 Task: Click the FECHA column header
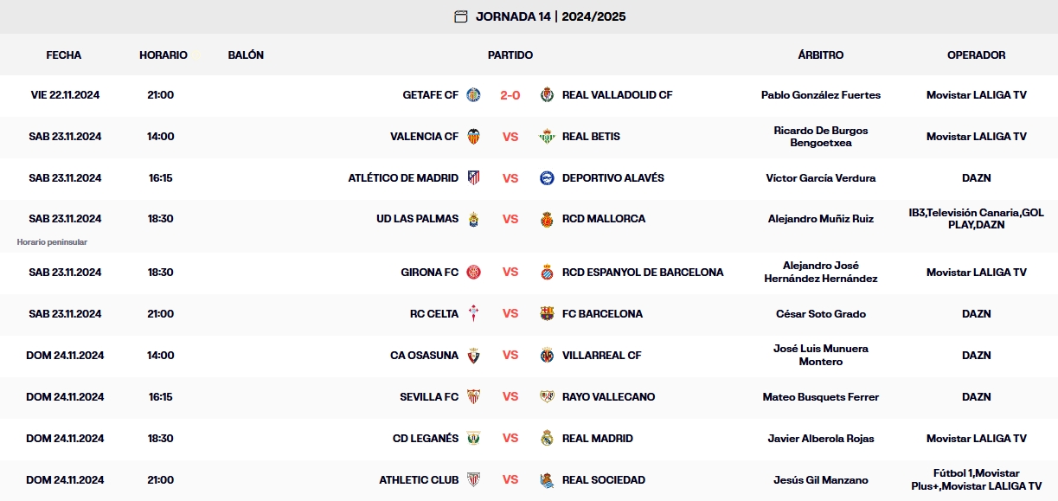click(x=64, y=55)
